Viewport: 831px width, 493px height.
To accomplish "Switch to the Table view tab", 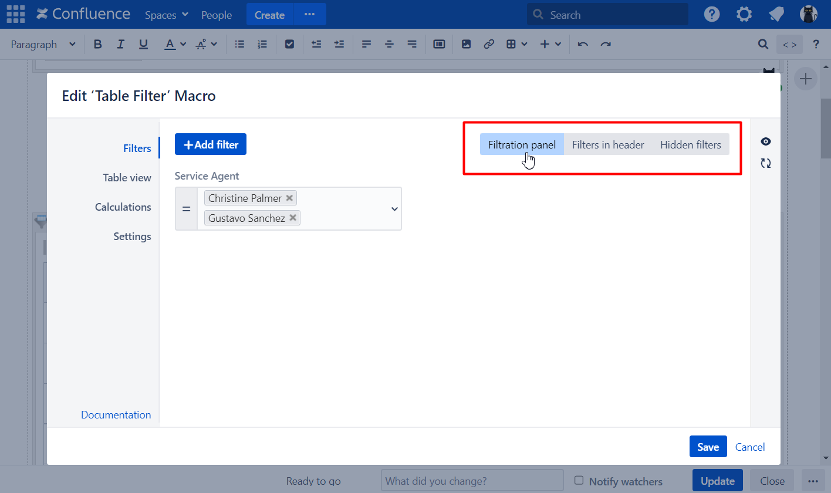I will point(127,178).
